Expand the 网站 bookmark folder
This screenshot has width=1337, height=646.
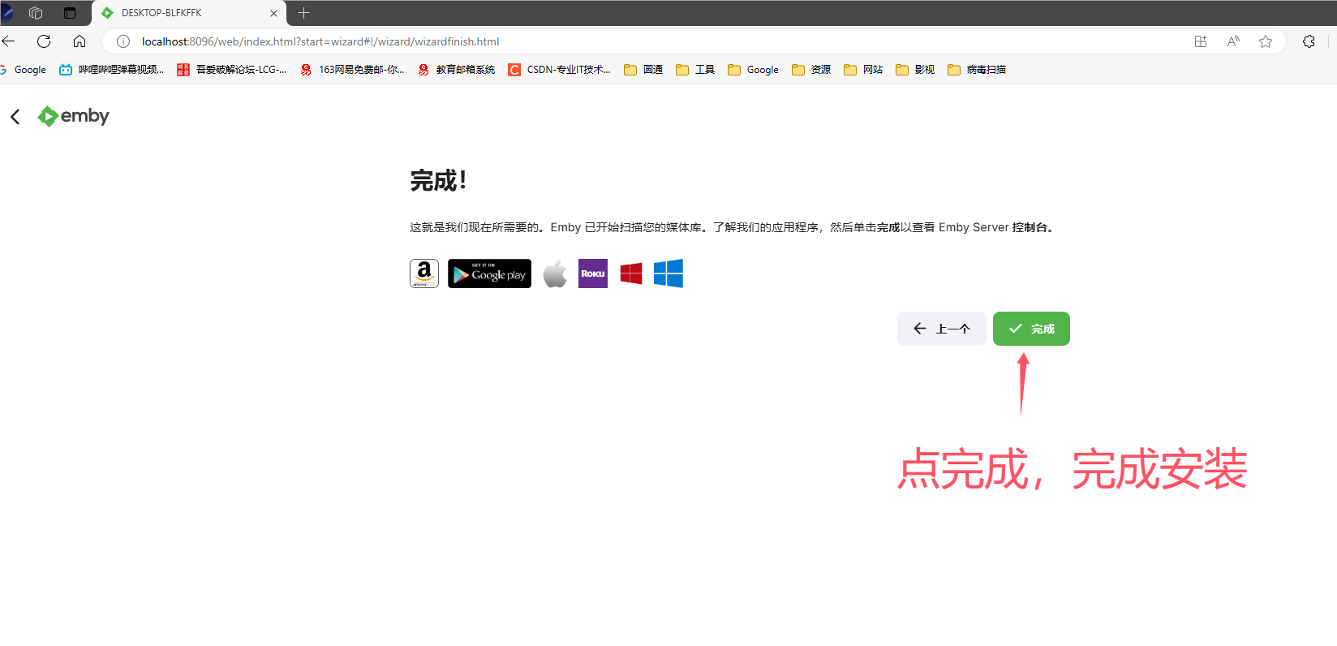tap(863, 70)
